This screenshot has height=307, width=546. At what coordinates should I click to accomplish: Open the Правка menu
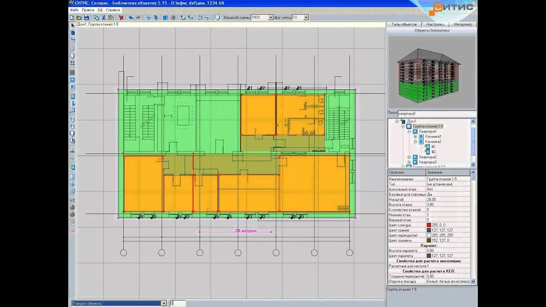88,9
